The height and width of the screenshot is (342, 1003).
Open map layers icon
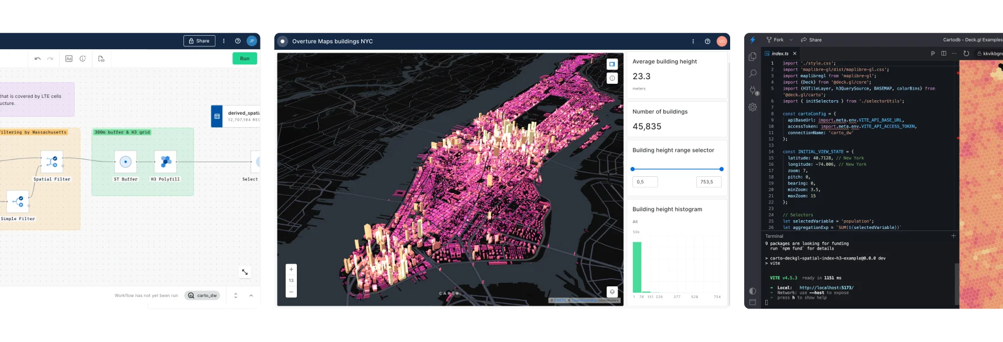pos(612,292)
